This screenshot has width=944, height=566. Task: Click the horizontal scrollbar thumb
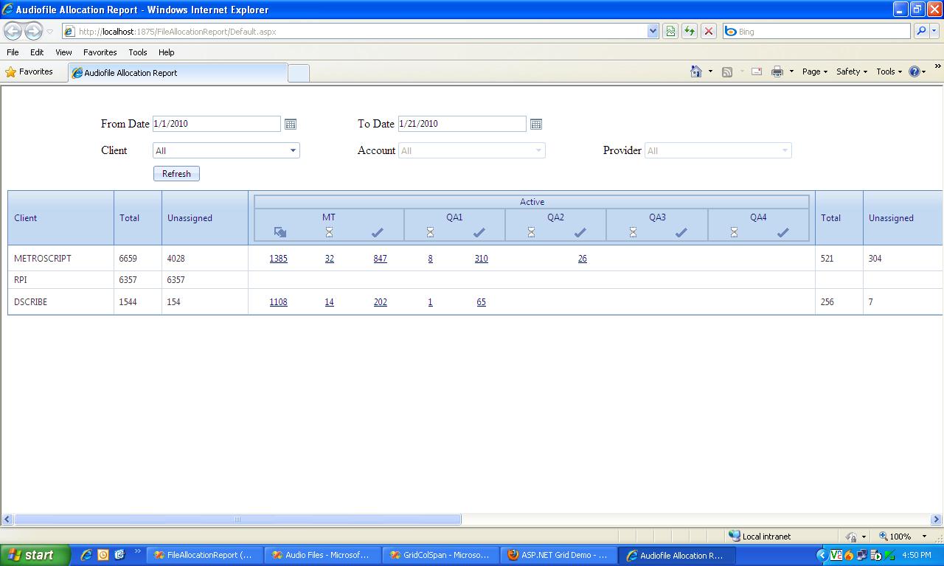(x=237, y=520)
